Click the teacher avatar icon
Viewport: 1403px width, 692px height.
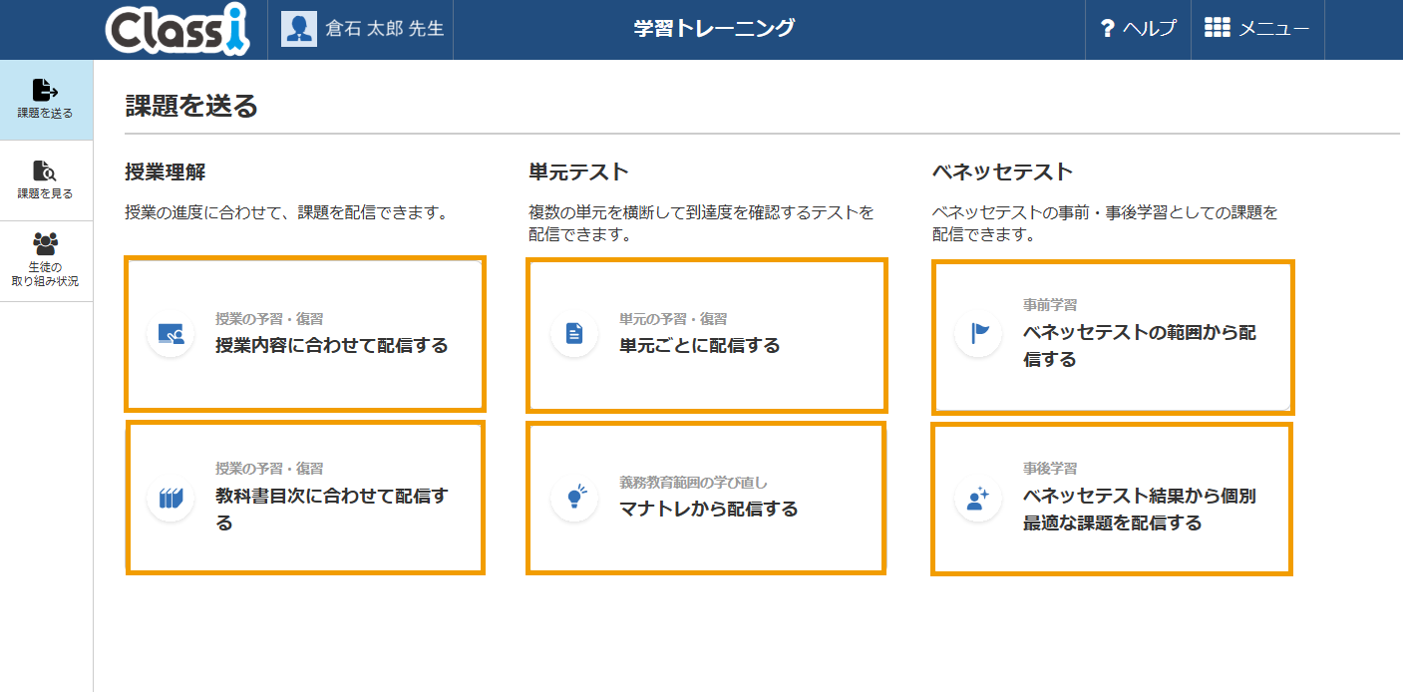(299, 29)
